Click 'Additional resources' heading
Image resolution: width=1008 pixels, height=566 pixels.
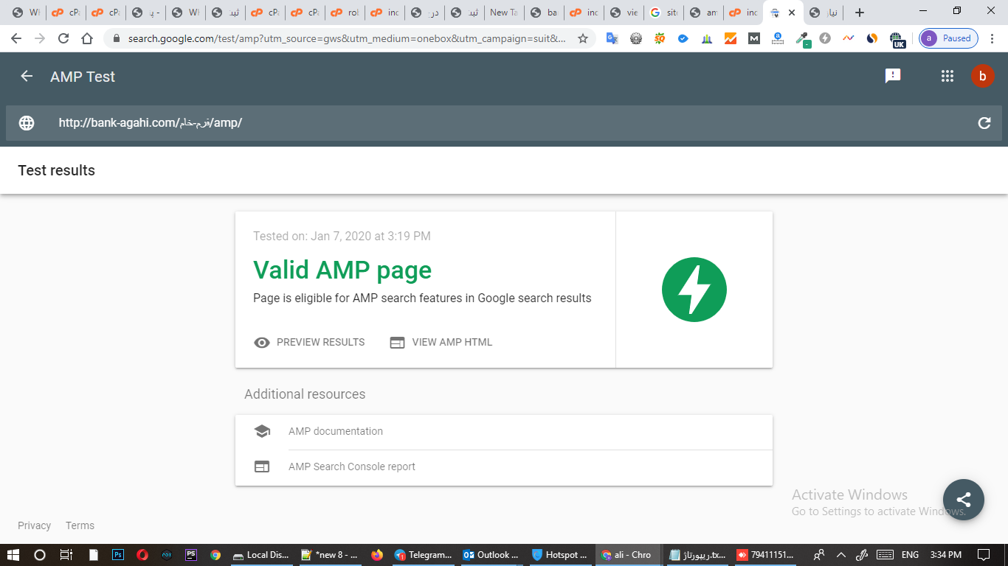click(305, 394)
